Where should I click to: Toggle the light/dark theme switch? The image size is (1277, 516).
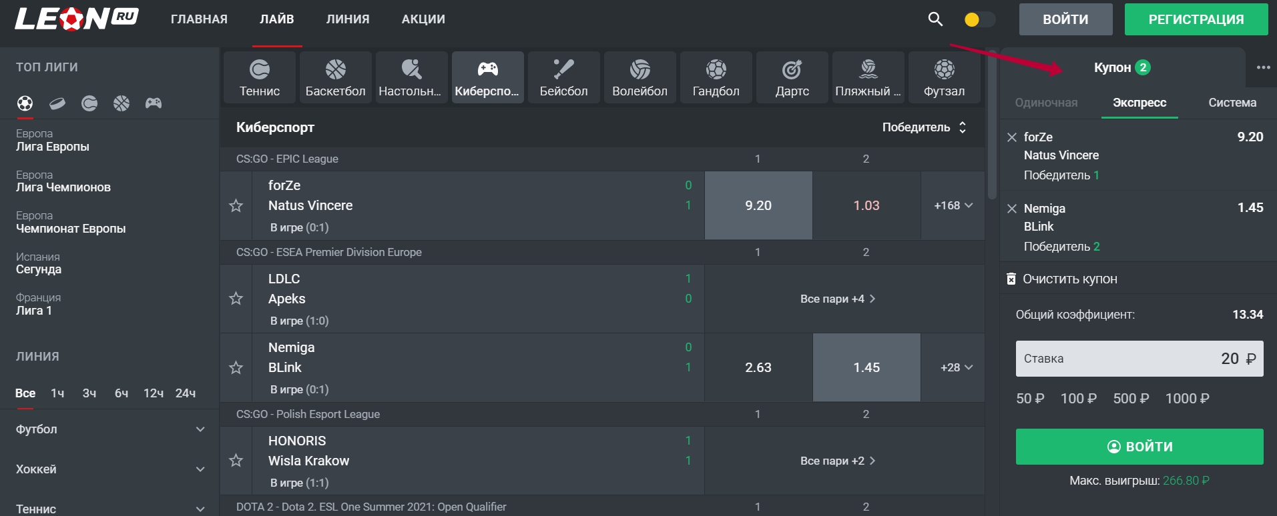tap(979, 19)
